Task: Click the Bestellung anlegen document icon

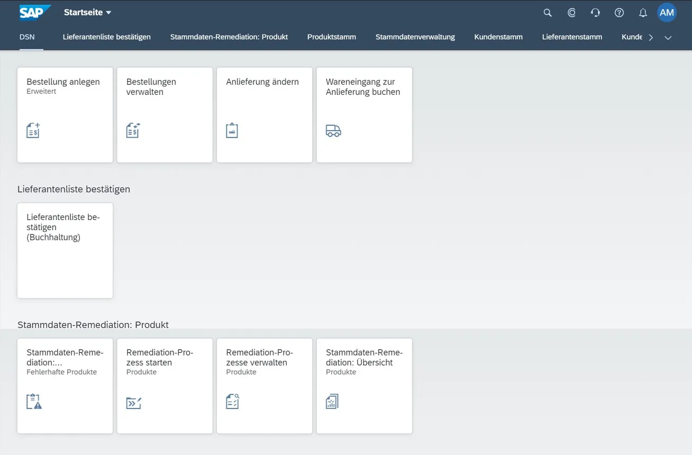Action: pos(33,130)
